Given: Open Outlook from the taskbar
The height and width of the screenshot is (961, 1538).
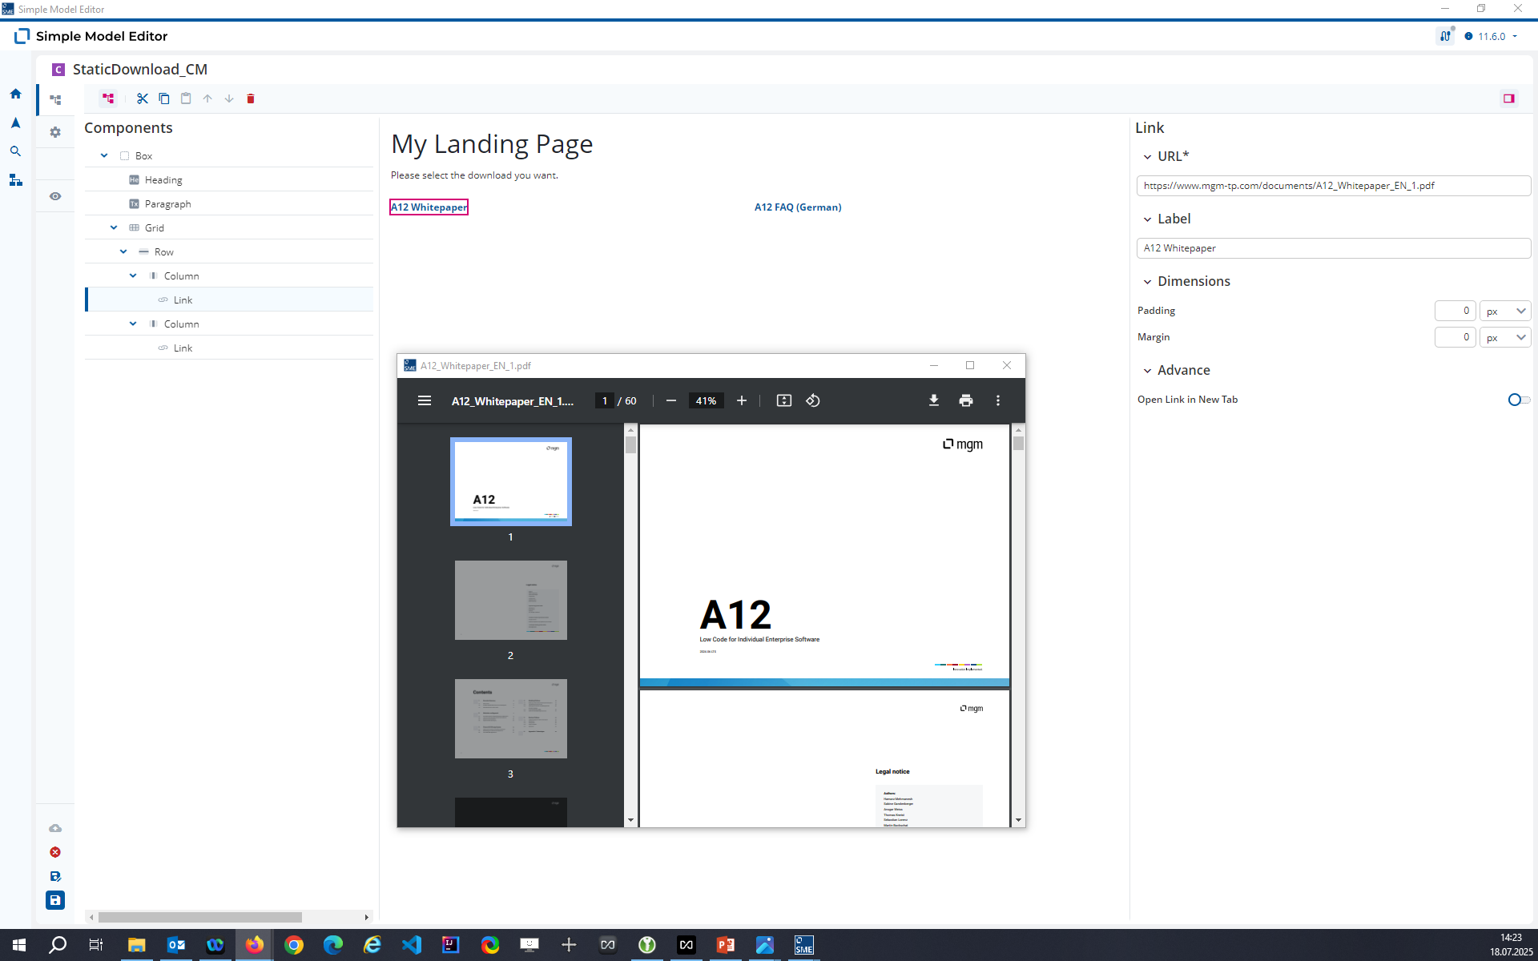Looking at the screenshot, I should point(176,945).
